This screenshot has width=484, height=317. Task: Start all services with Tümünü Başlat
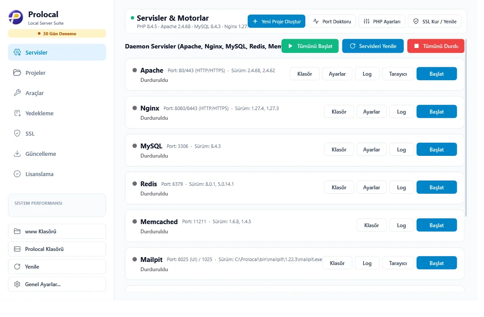coord(310,46)
